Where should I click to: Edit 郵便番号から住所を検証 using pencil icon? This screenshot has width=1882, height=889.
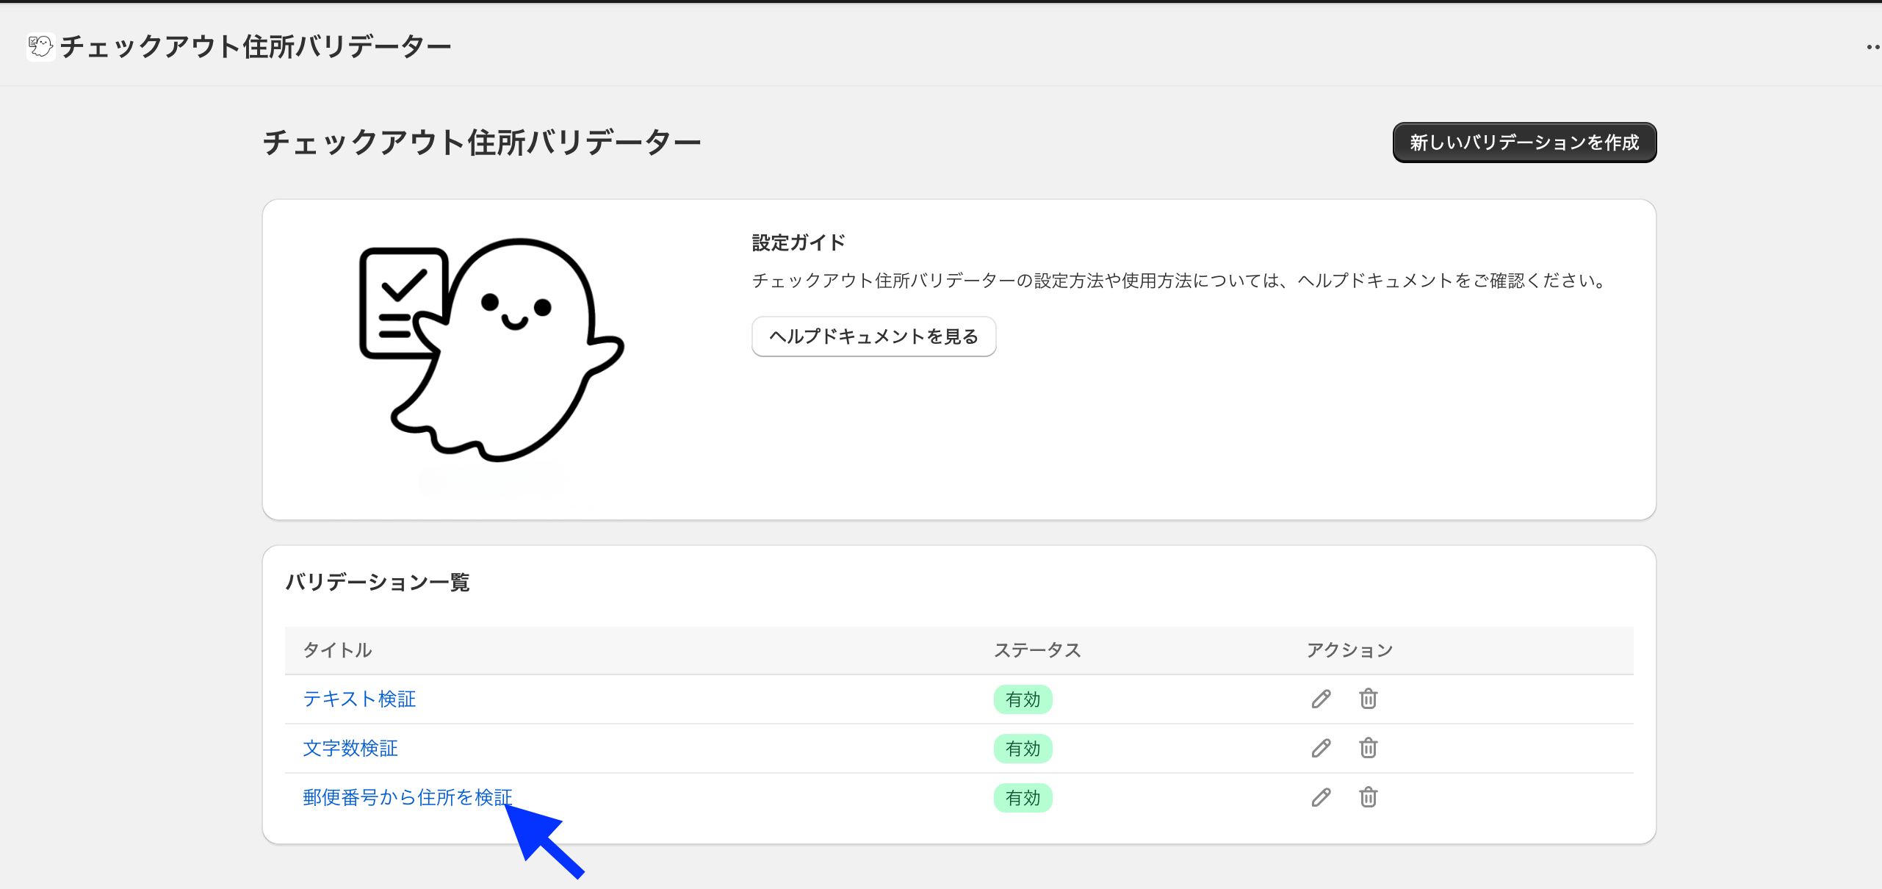(1321, 797)
